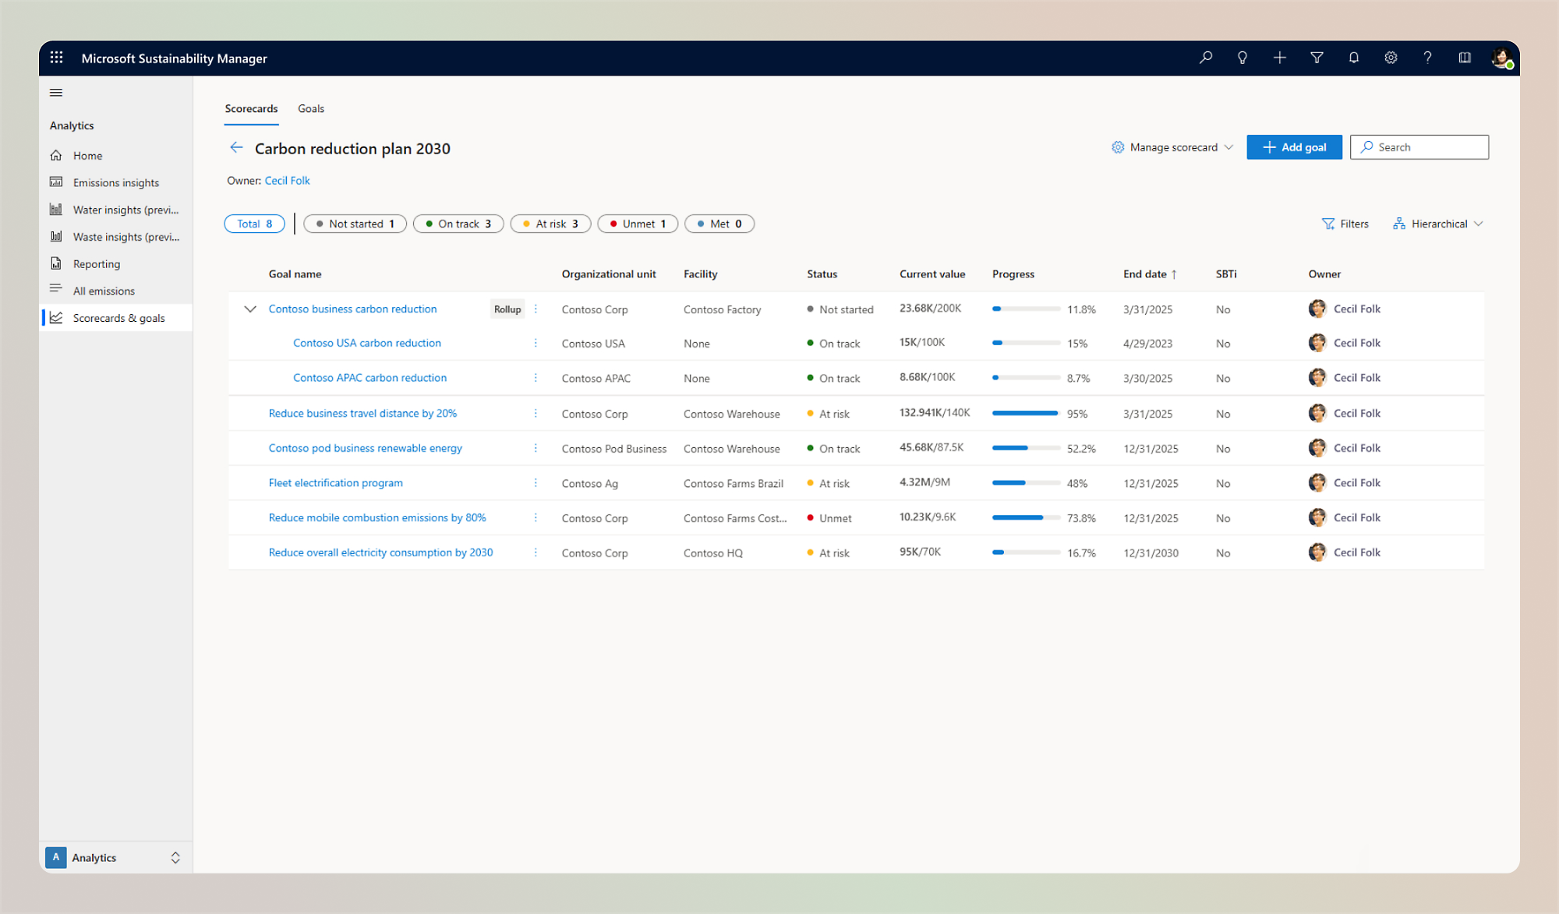Image resolution: width=1559 pixels, height=914 pixels.
Task: Open Manage scorecard dropdown
Action: pos(1172,147)
